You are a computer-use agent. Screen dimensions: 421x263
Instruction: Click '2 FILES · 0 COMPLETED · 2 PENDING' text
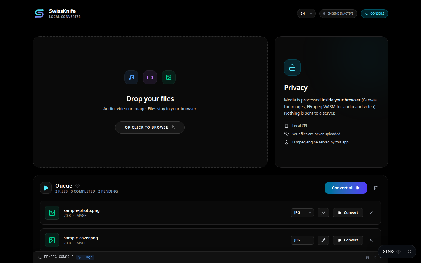pyautogui.click(x=87, y=191)
